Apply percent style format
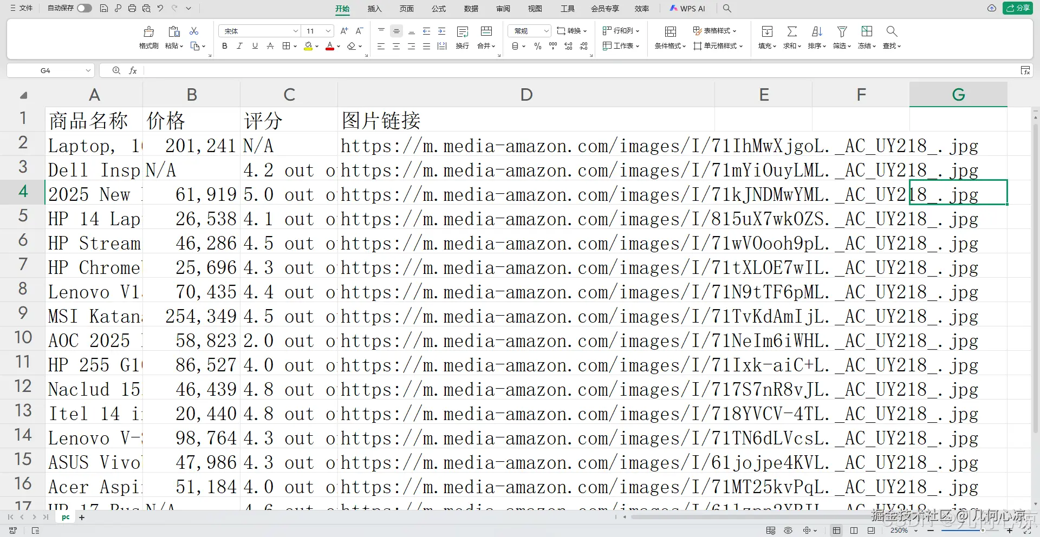The image size is (1040, 537). coord(537,47)
